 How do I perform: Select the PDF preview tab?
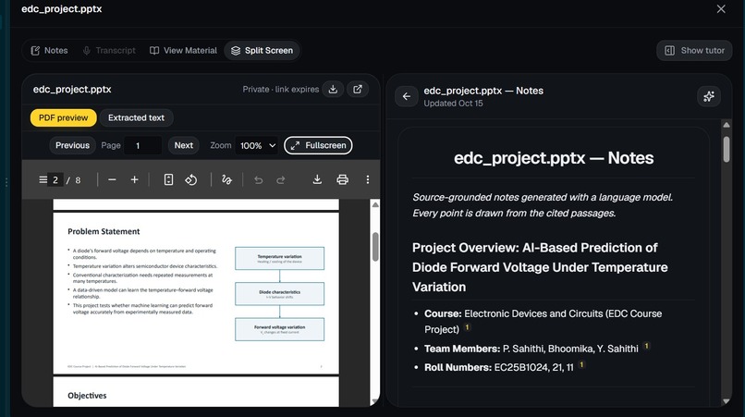63,118
